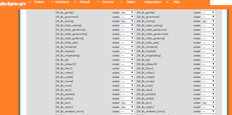Open the System menu
Screen dimensions: 232x115
39,2
